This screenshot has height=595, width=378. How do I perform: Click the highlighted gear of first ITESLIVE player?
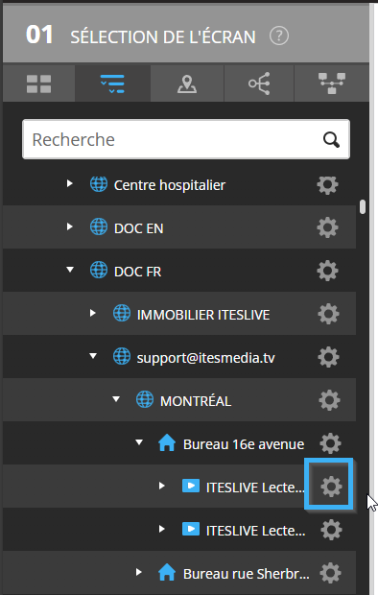pos(331,487)
